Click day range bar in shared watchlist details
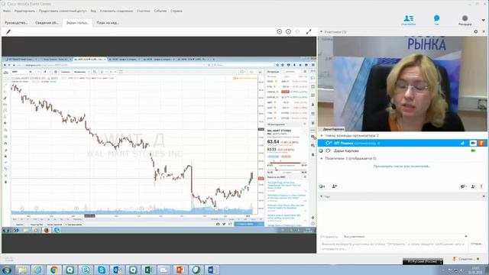 click(x=287, y=163)
